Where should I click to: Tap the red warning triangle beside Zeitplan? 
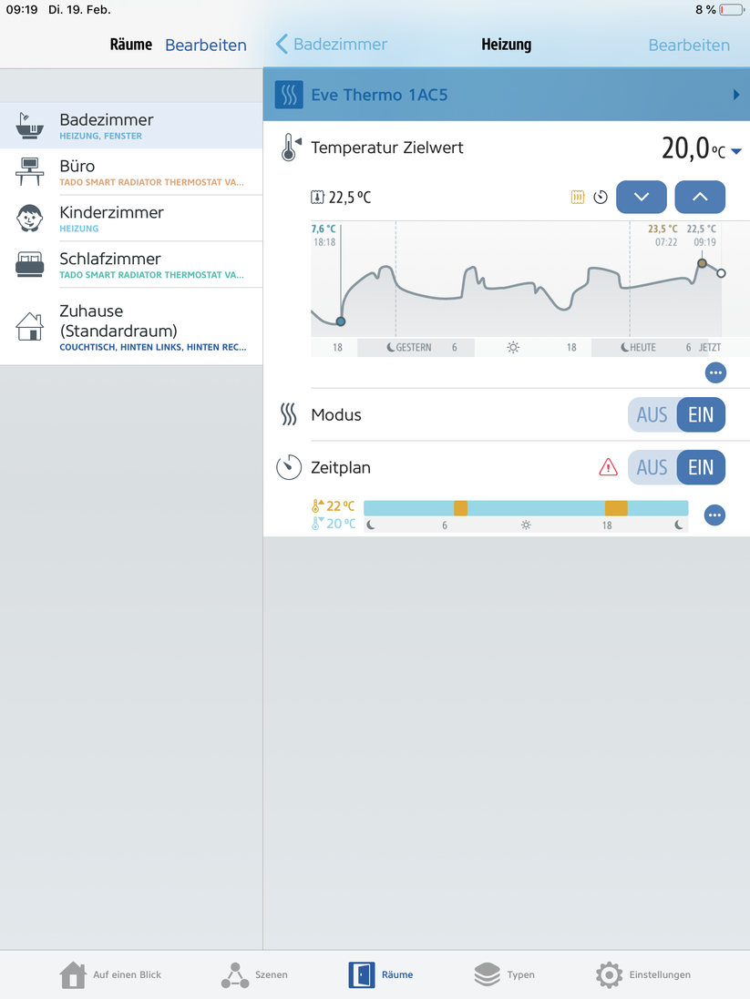[608, 467]
